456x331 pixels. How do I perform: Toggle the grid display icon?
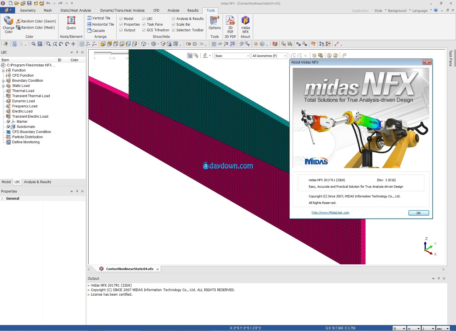tap(214, 44)
